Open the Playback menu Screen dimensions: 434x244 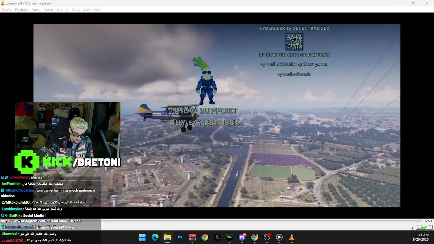click(x=21, y=9)
